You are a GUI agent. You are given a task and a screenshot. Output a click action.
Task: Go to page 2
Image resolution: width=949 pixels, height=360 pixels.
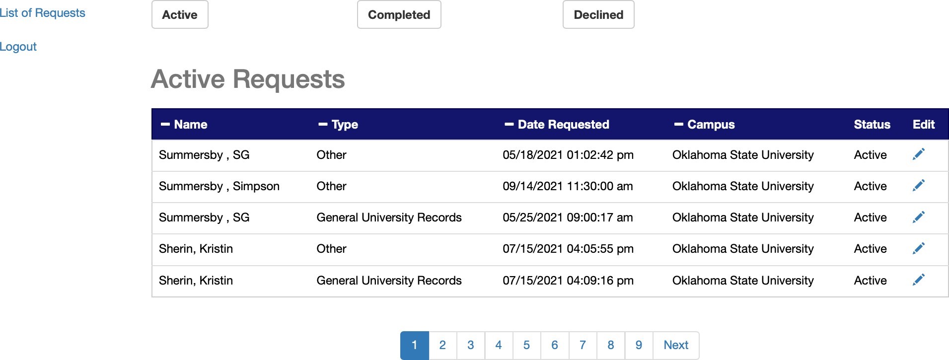tap(442, 345)
